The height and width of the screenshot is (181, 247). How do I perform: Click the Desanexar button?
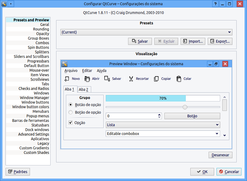(x=220, y=155)
